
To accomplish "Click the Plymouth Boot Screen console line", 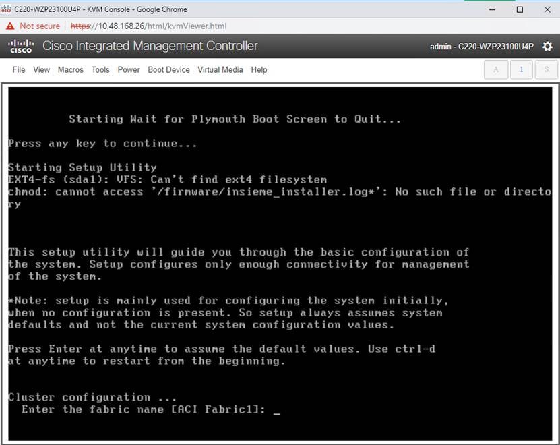I will [235, 119].
